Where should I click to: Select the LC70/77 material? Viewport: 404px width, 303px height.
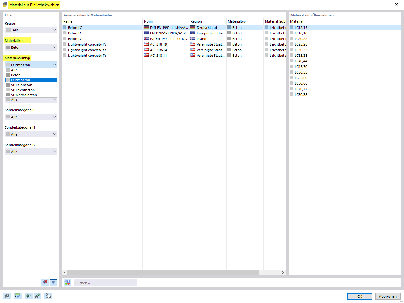[345, 89]
